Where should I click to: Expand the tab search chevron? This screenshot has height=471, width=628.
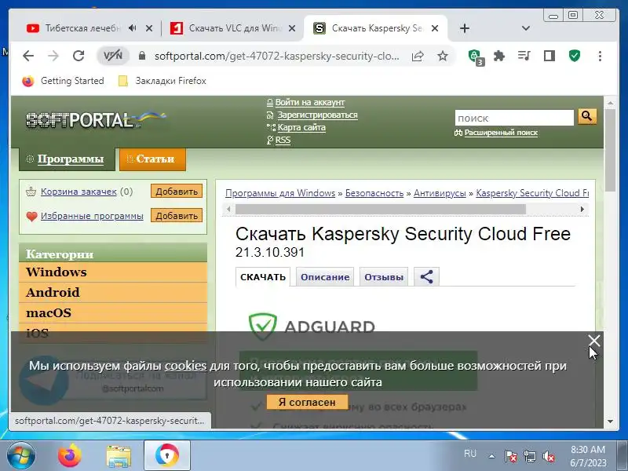tap(526, 28)
